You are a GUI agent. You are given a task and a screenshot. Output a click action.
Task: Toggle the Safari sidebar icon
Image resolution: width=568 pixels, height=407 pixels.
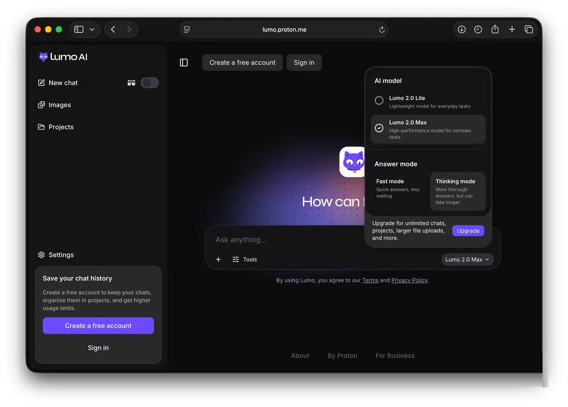(79, 29)
